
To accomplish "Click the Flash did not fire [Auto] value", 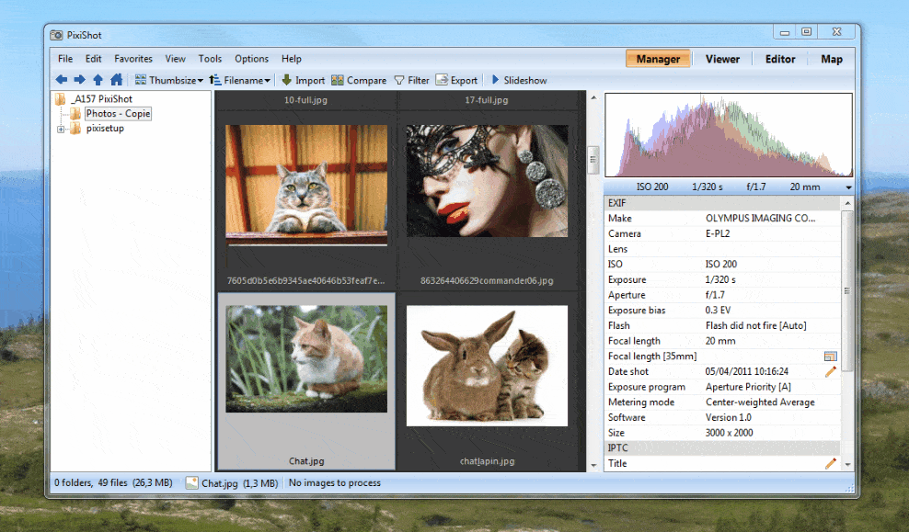I will pyautogui.click(x=756, y=326).
